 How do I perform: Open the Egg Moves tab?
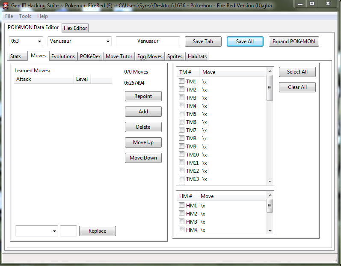coord(150,56)
